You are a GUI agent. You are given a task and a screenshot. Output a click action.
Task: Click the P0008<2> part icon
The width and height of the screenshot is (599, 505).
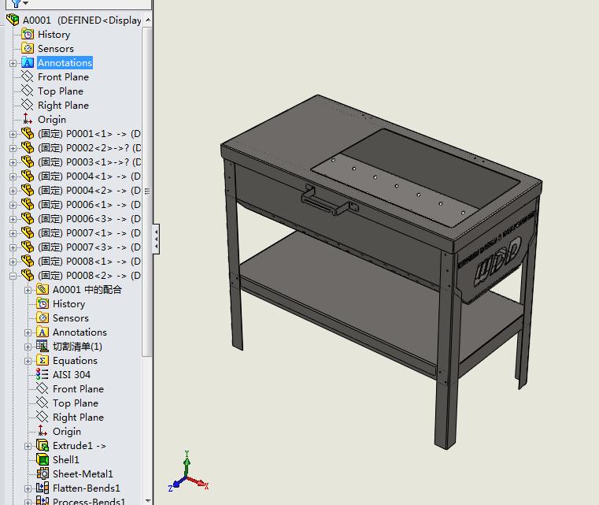(x=28, y=275)
